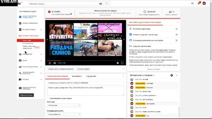
Task: Expand the stream details checklist item
Action: click(177, 35)
